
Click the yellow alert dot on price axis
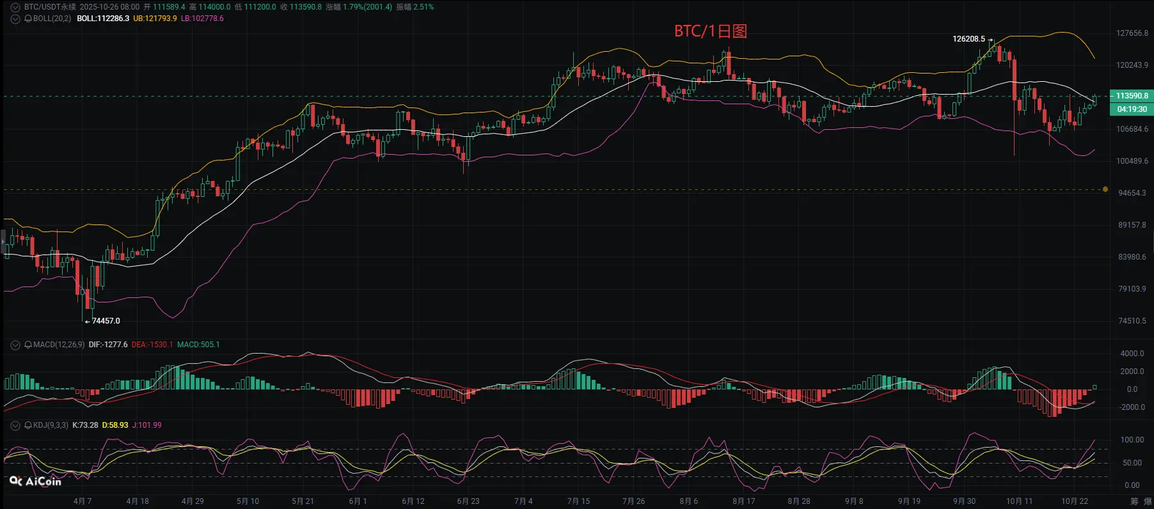pyautogui.click(x=1105, y=189)
